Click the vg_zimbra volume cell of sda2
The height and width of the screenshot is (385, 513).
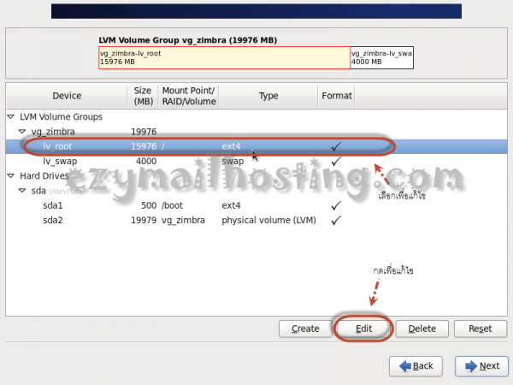point(183,221)
